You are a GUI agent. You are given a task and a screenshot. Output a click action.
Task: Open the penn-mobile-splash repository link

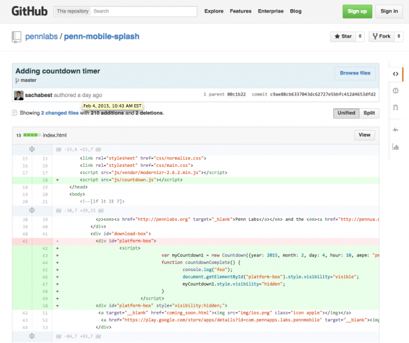point(102,36)
